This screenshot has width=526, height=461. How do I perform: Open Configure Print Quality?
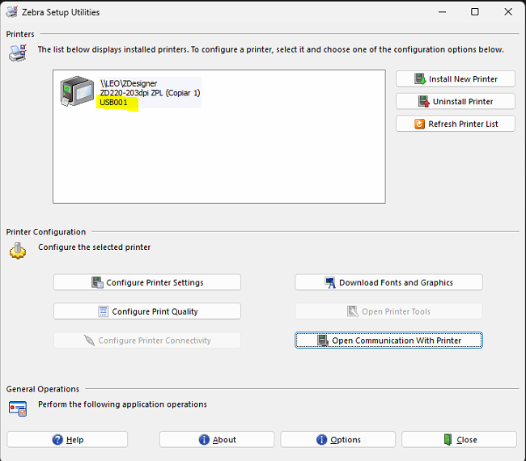pos(147,311)
